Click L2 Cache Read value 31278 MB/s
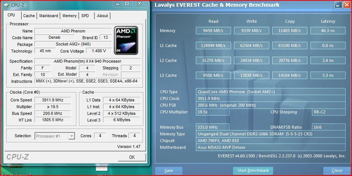Image resolution: width=352 pixels, height=176 pixels. 213,60
